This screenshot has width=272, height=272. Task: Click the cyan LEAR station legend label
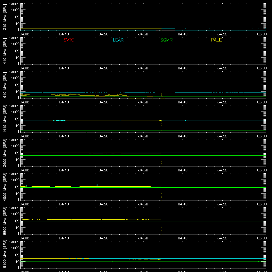(118, 40)
